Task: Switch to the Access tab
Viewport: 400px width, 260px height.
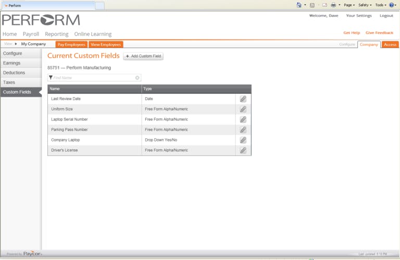Action: click(390, 45)
